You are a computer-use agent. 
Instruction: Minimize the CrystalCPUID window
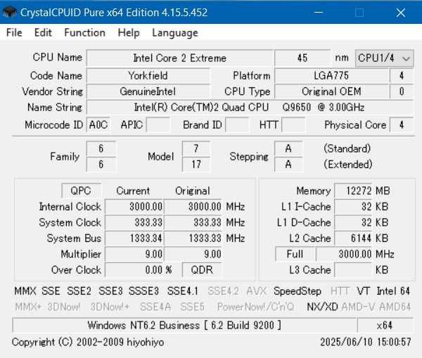319,13
